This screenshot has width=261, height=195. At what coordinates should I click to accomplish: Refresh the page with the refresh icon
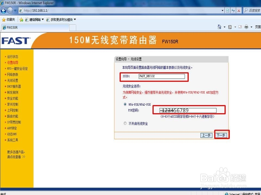[x=233, y=11]
